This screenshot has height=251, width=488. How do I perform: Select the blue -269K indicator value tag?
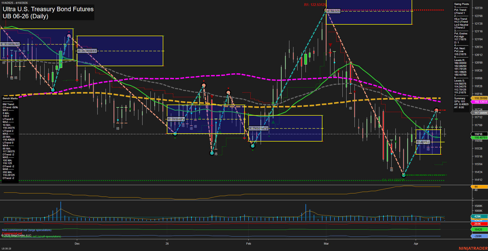478,236
